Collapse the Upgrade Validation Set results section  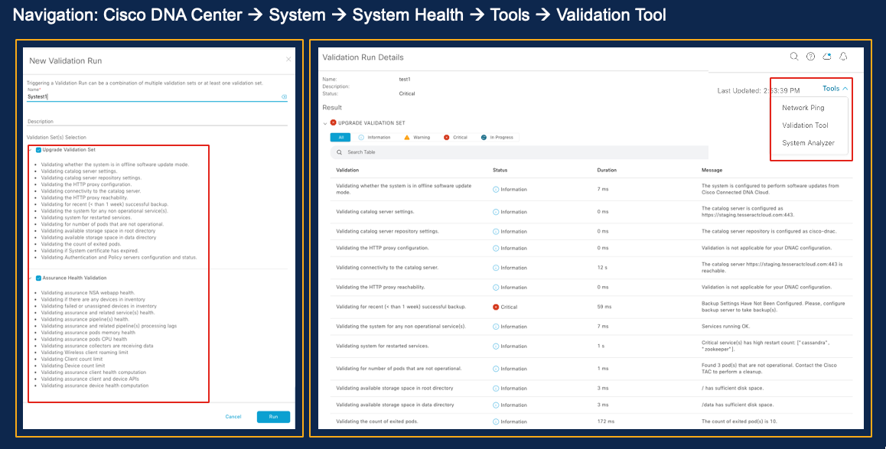tap(324, 123)
